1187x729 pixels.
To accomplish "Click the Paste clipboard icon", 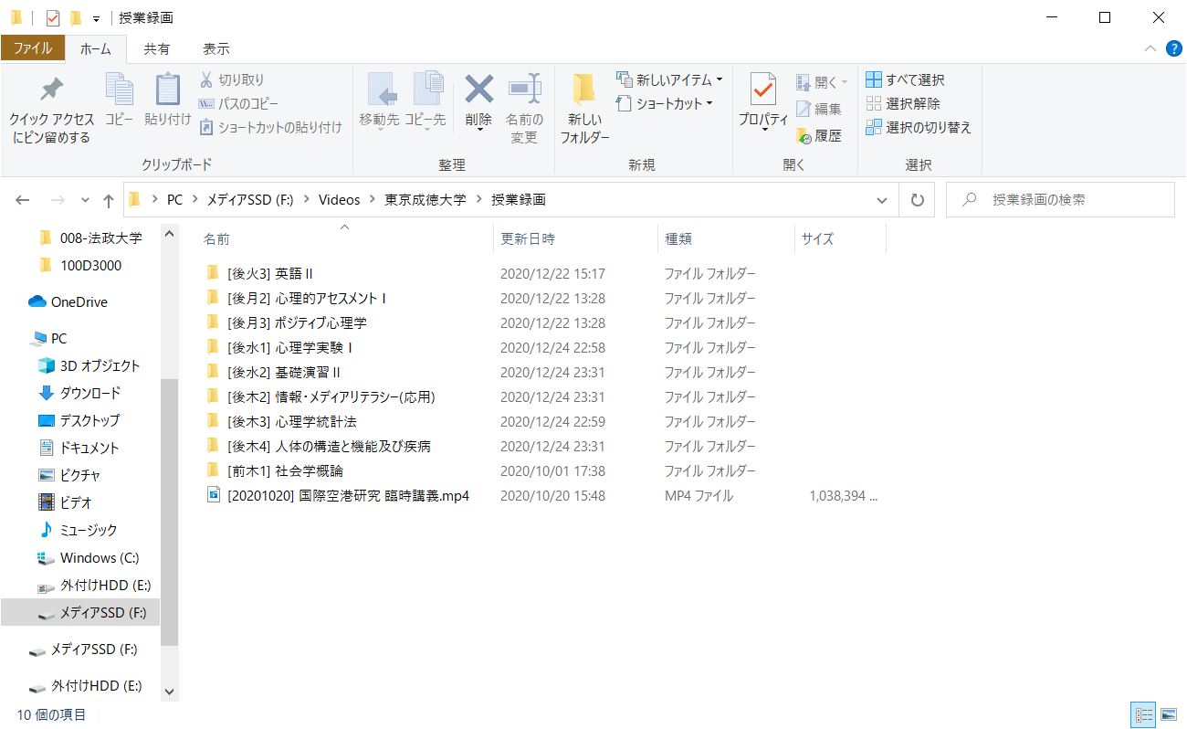I will 167,91.
